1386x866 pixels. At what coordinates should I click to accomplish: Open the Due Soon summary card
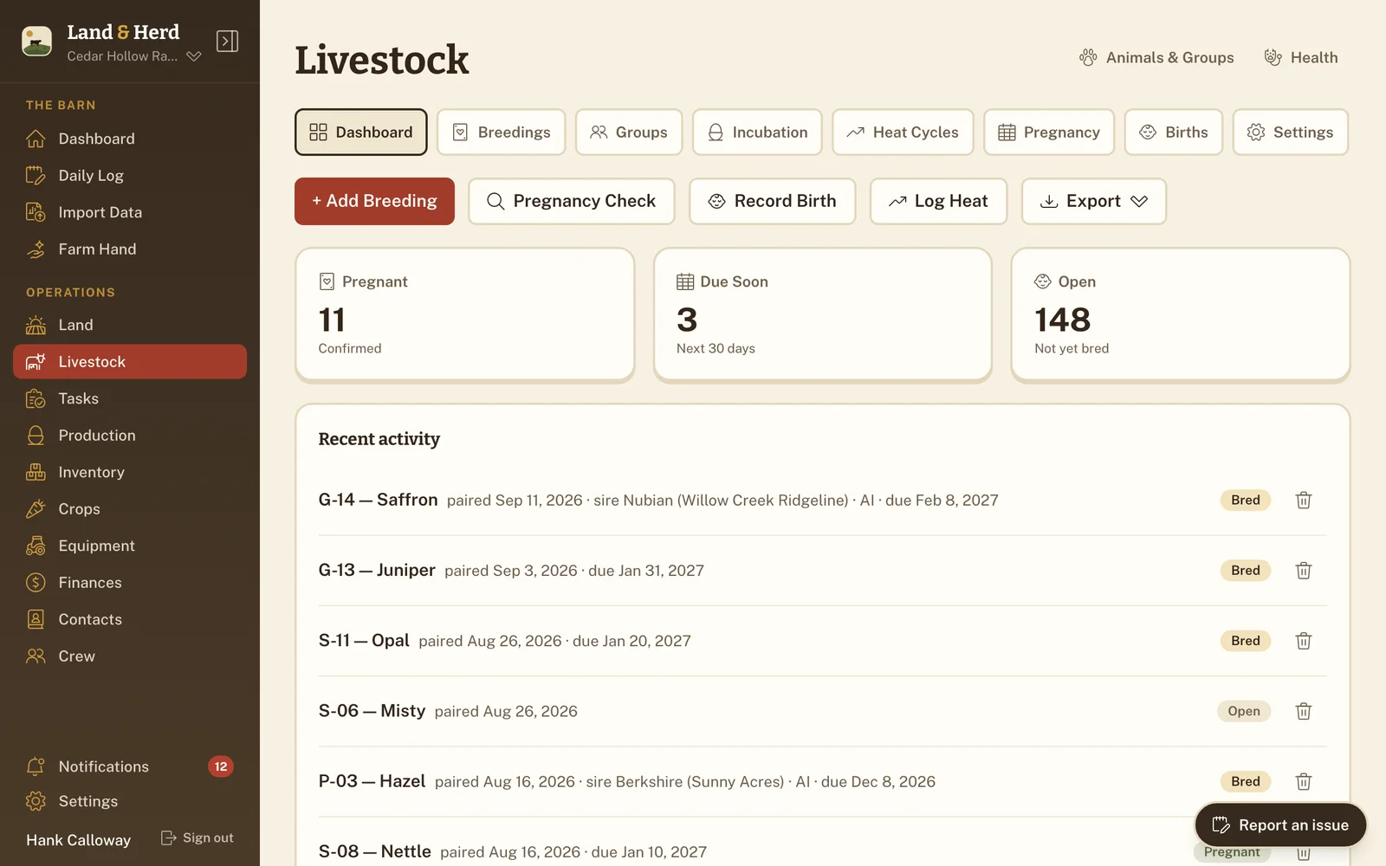point(823,315)
